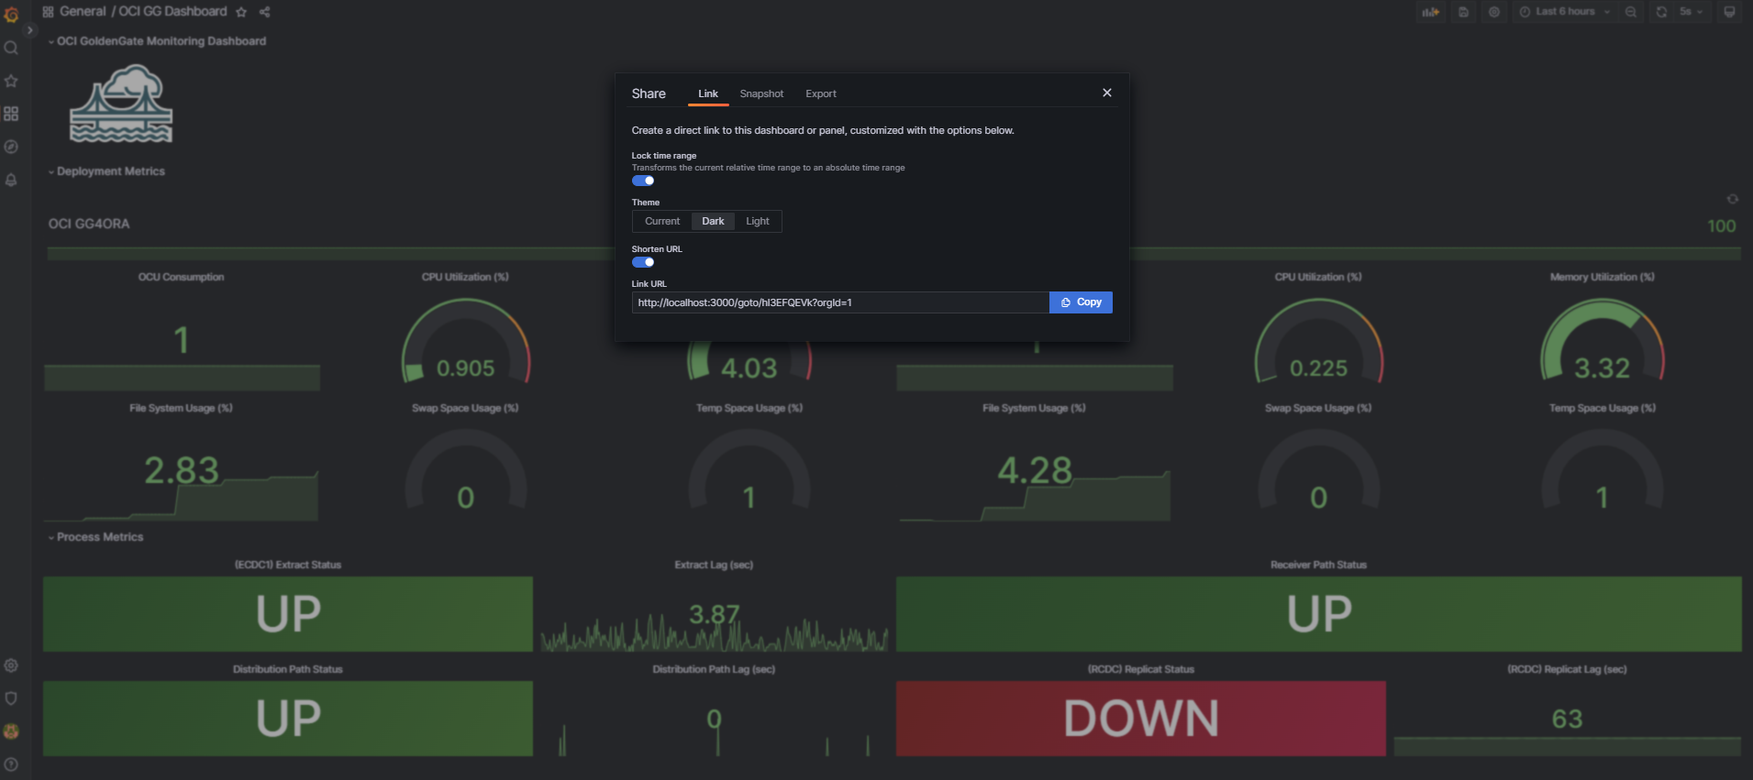
Task: Click the (ECDC1) Extract Status panel title
Action: [x=288, y=565]
